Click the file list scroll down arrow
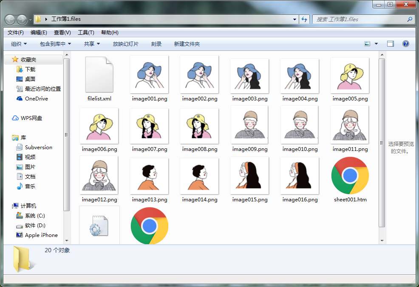Screen dimensions: 419x287 click(382, 241)
